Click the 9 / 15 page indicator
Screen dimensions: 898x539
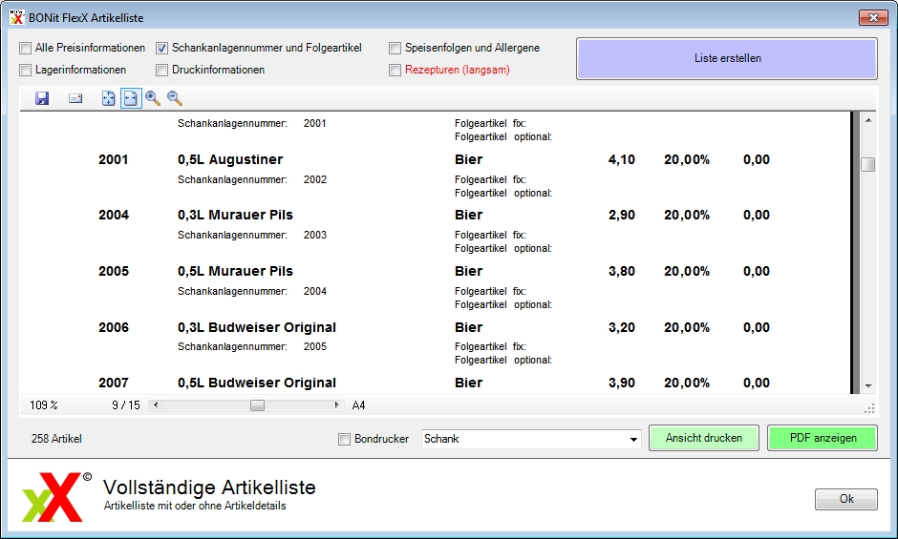coord(126,405)
